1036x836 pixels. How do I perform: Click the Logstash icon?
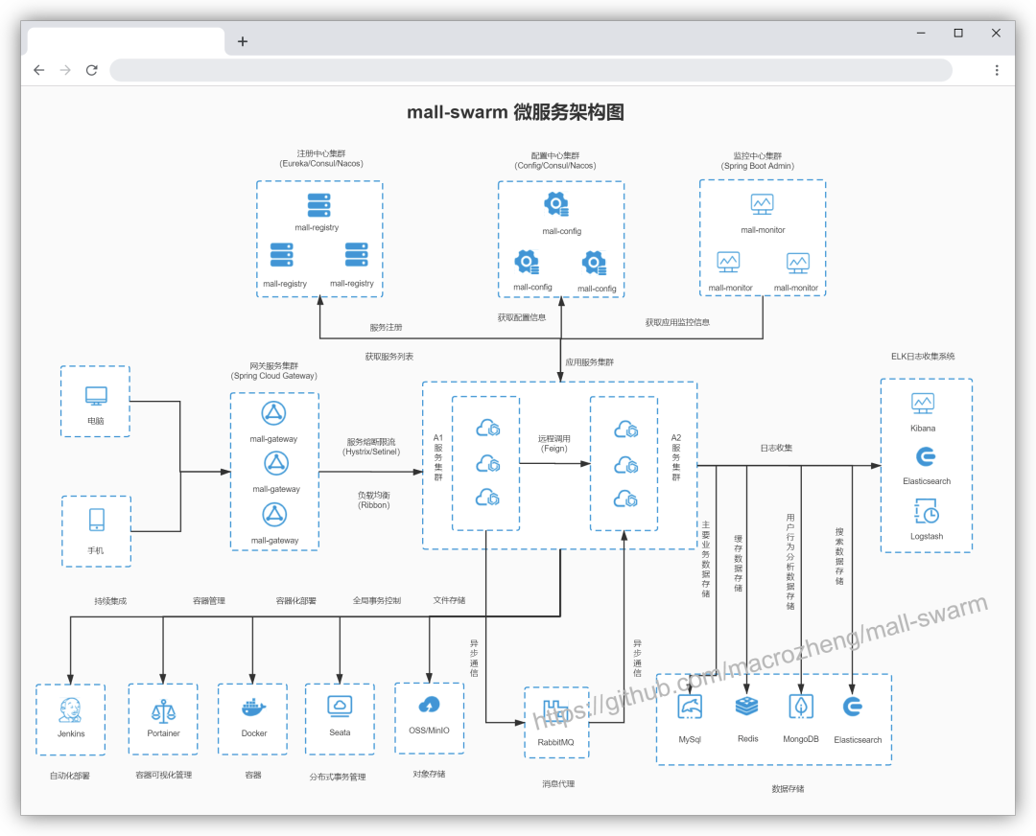pos(927,512)
